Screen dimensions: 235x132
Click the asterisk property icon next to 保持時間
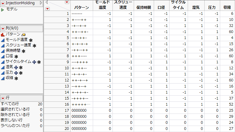[x=23, y=51]
